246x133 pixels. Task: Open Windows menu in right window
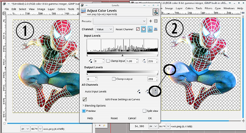[x=229, y=8]
